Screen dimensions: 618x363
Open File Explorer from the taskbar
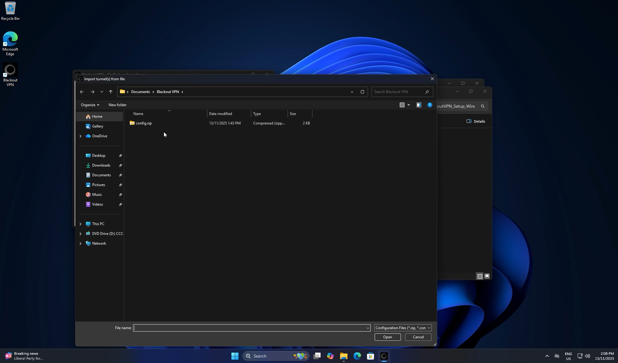pyautogui.click(x=343, y=356)
